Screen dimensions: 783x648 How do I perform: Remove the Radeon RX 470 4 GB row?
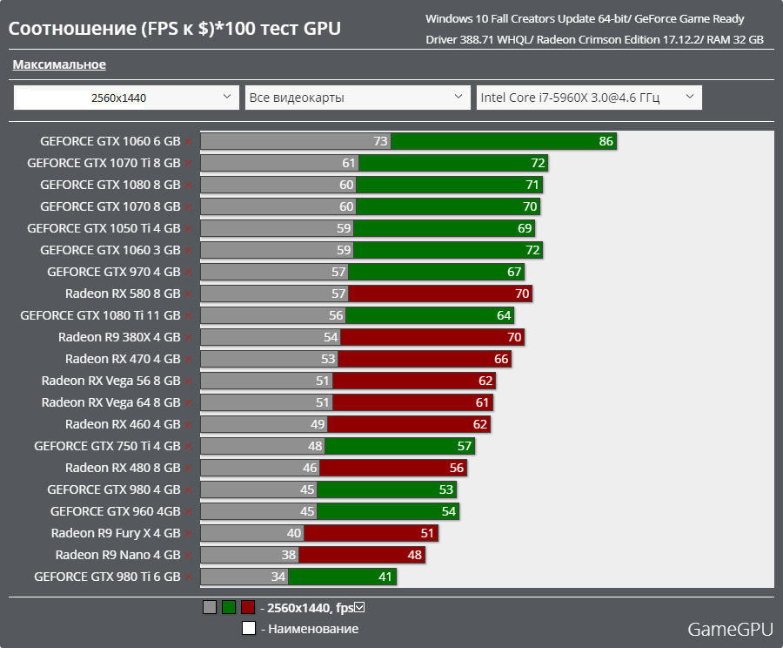point(188,360)
